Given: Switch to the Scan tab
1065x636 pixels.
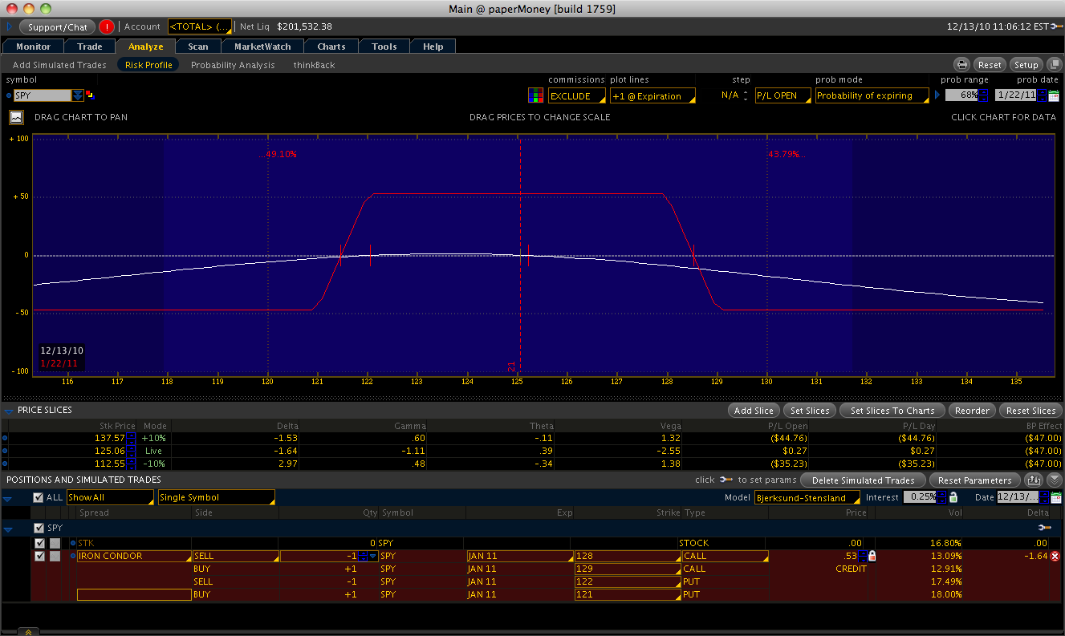Looking at the screenshot, I should (x=198, y=47).
